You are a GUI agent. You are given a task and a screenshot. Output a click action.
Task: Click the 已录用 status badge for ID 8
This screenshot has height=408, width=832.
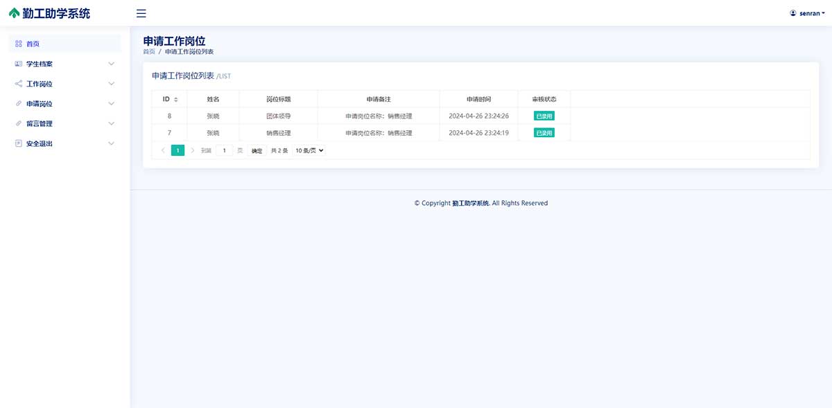(544, 116)
